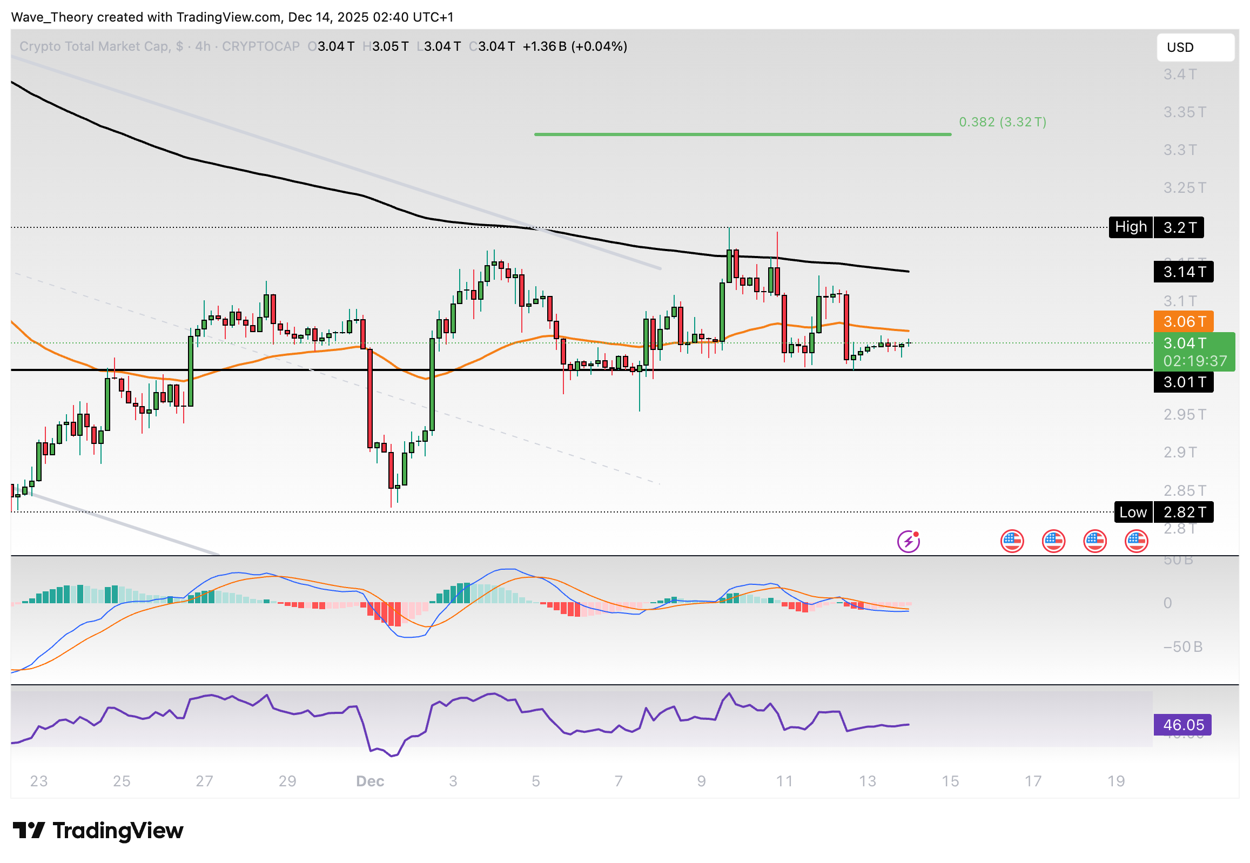Click the TradingView logo at bottom left
Screen dimensions: 1250x863
pyautogui.click(x=98, y=831)
